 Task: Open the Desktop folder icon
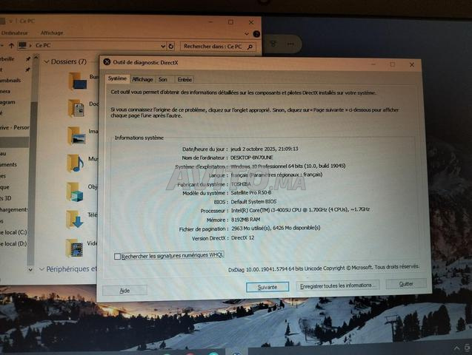(x=77, y=81)
